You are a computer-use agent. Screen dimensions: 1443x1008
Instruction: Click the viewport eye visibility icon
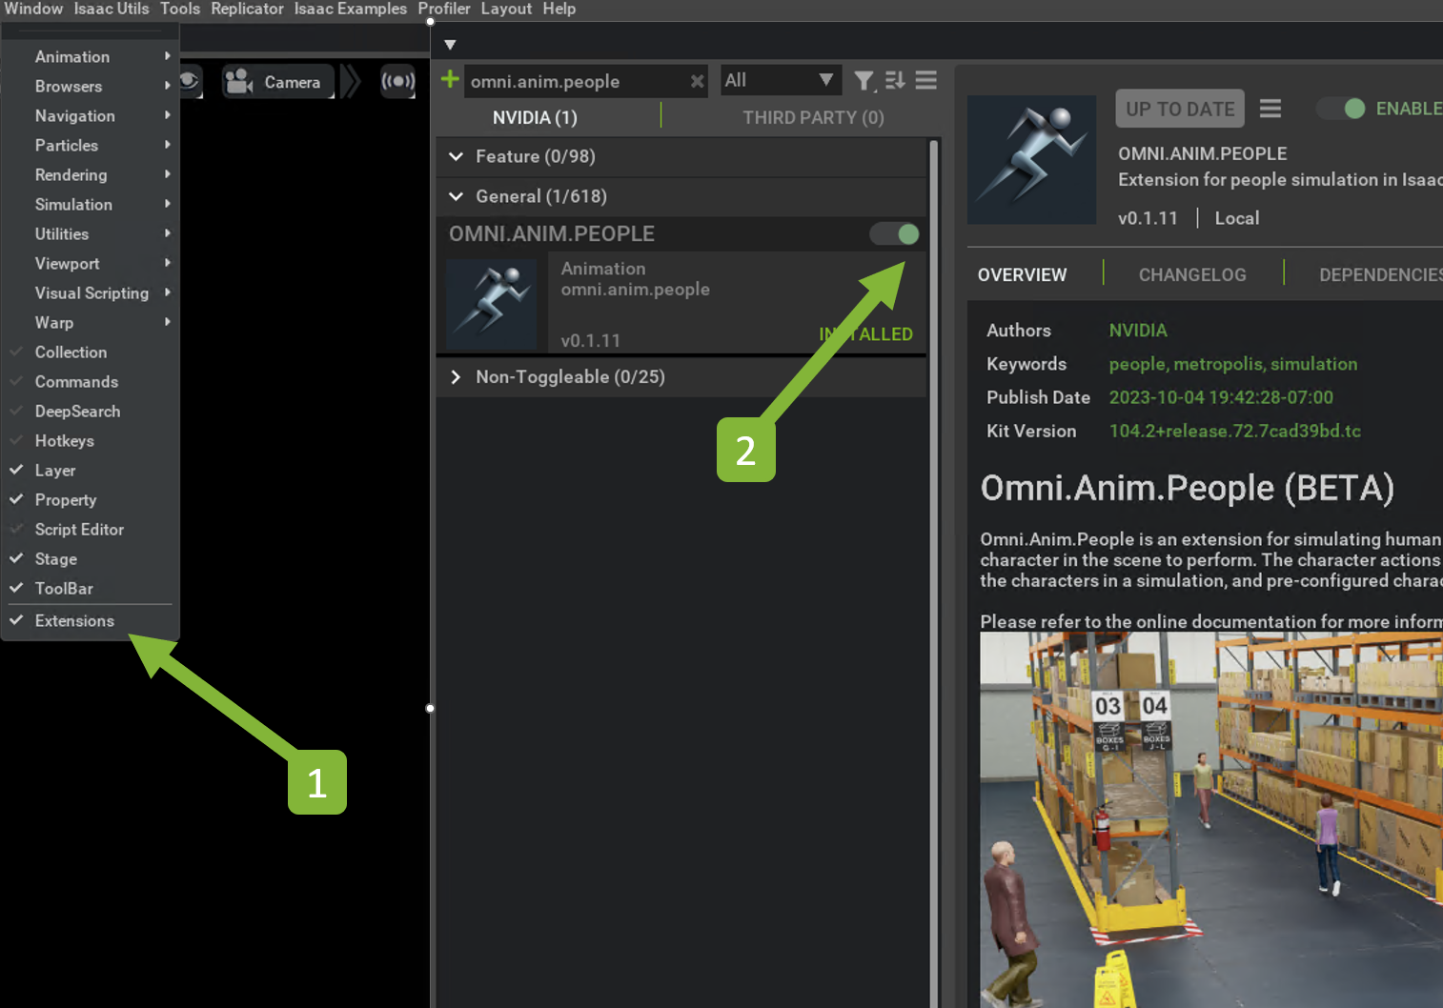(189, 81)
